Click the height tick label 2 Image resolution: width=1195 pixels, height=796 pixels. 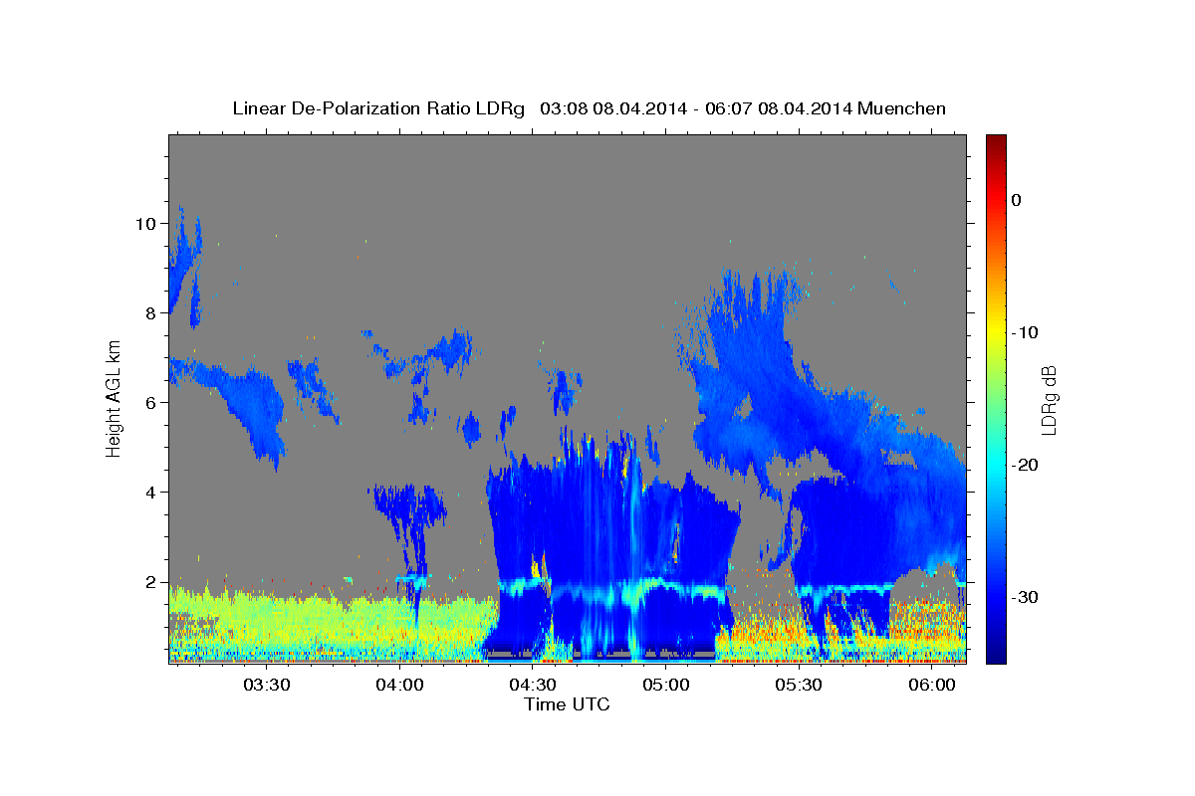point(151,582)
